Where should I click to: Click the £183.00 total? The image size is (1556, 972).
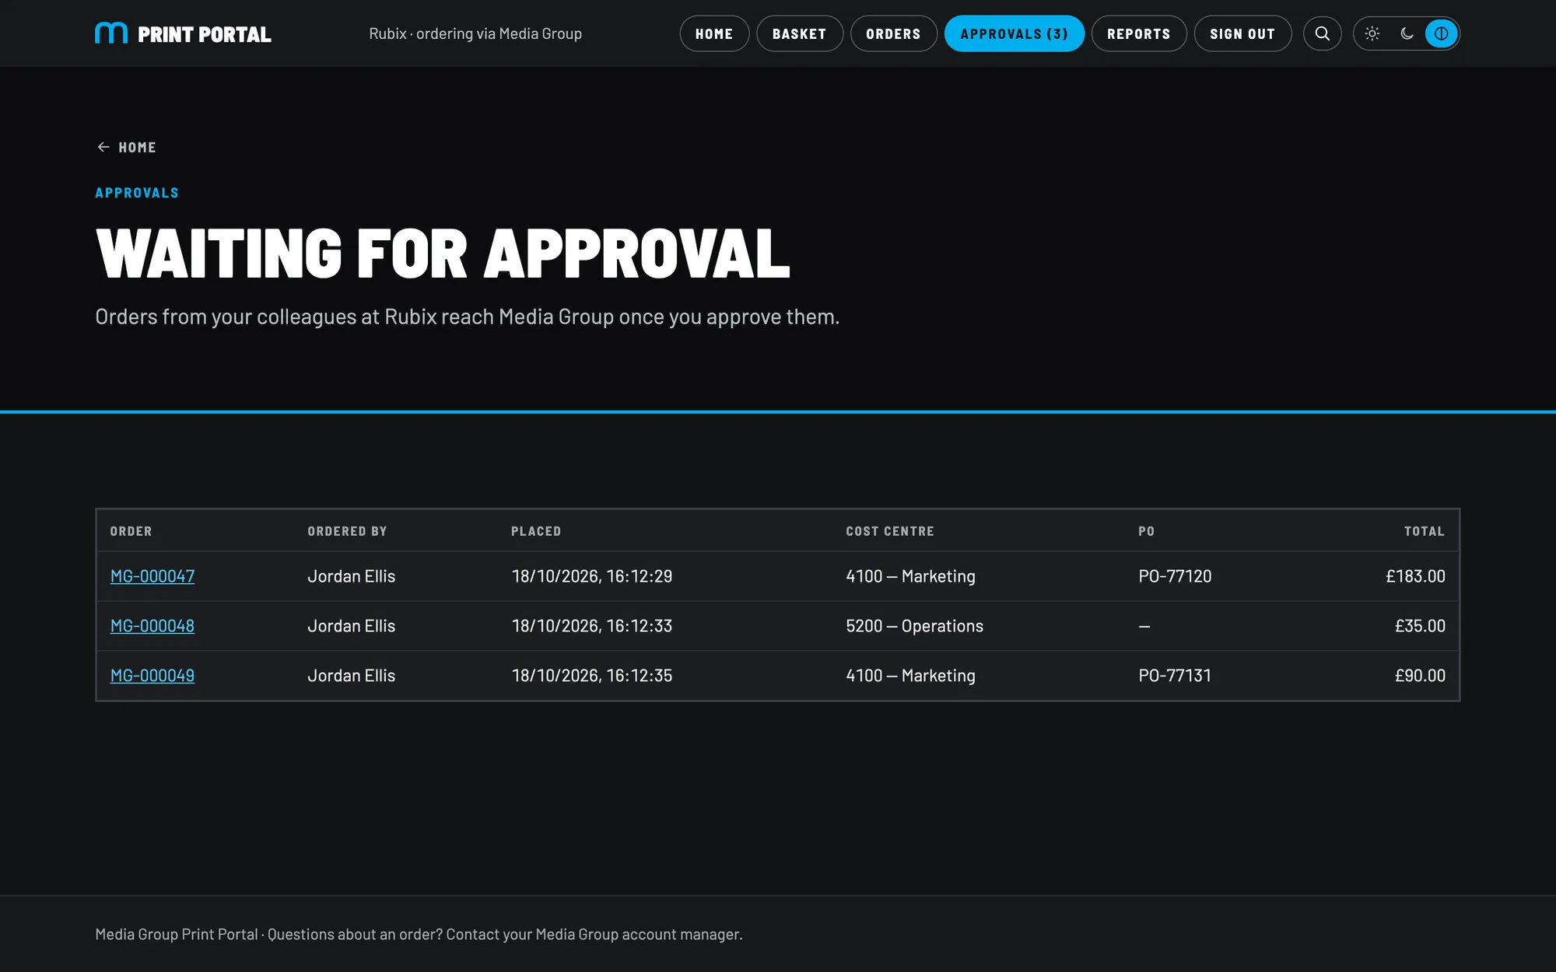click(x=1415, y=576)
